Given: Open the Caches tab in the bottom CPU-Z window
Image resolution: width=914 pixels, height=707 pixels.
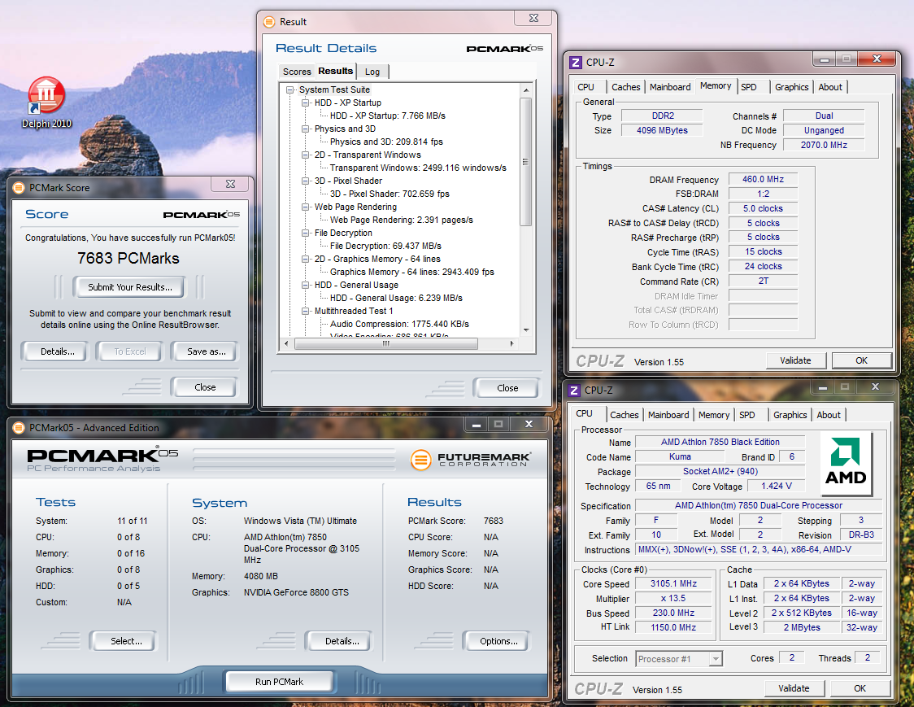Looking at the screenshot, I should coord(625,416).
